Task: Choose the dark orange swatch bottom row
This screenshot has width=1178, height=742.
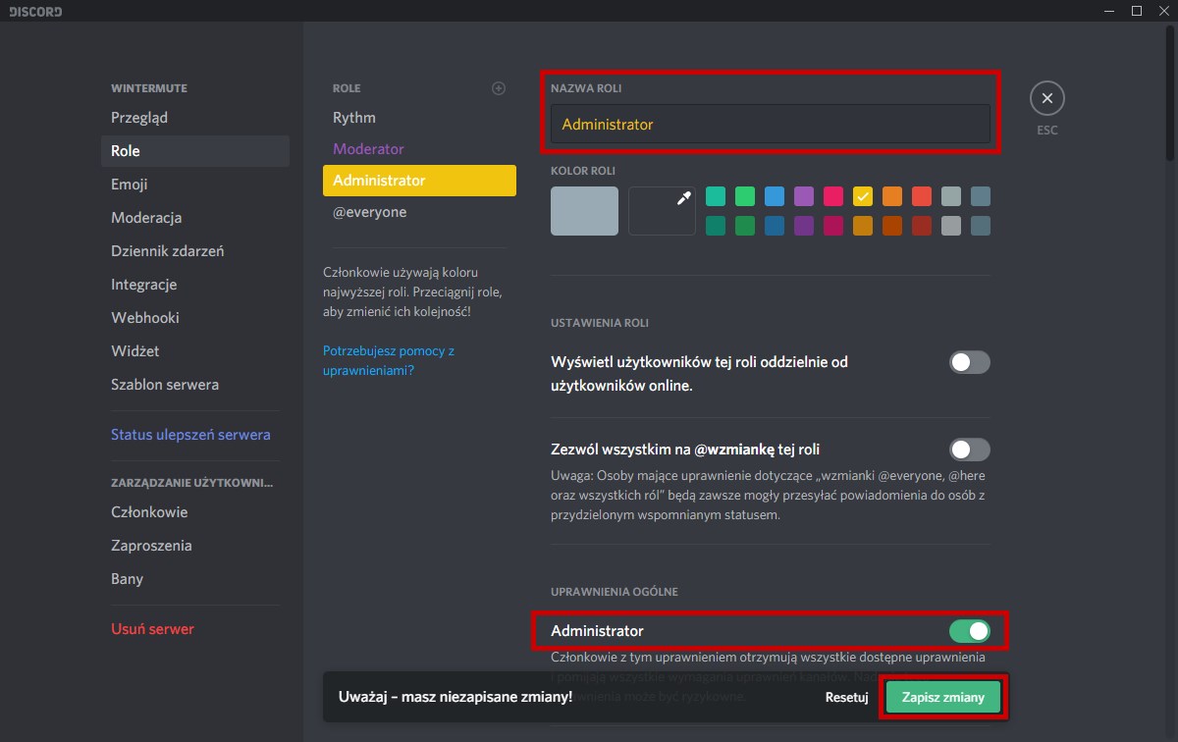Action: click(892, 226)
